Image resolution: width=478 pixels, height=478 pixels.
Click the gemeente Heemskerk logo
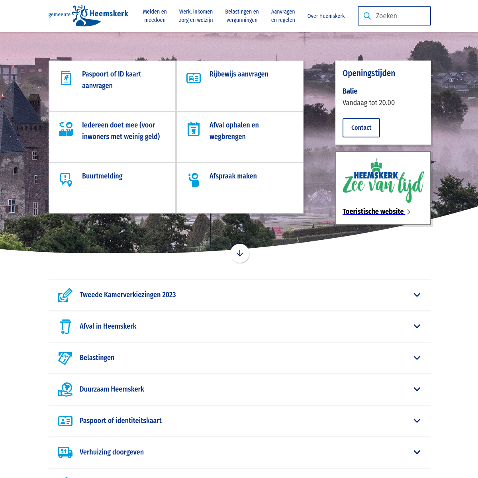point(88,16)
